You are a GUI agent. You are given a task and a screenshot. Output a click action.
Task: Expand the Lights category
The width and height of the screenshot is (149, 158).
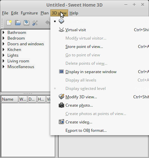coord(4,55)
